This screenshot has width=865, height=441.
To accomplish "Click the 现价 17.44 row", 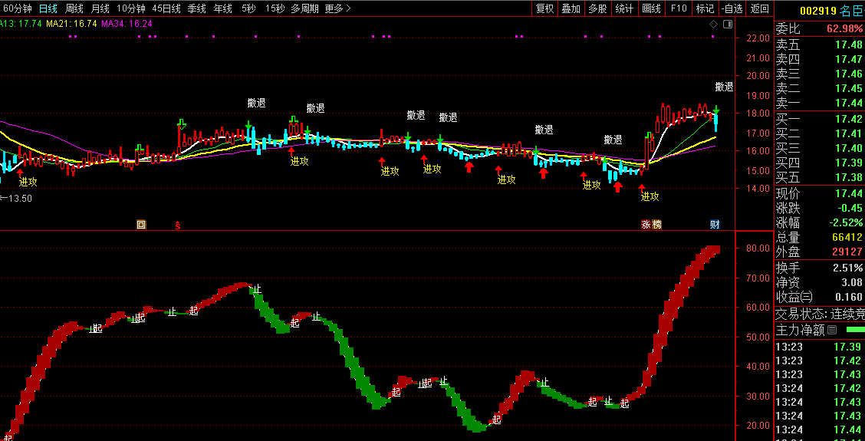I will pyautogui.click(x=820, y=194).
